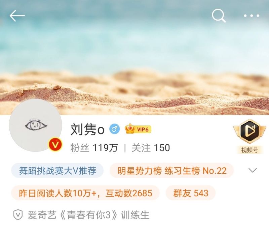The height and width of the screenshot is (231, 269).
Task: Open the three-dot more options menu
Action: coord(252,16)
